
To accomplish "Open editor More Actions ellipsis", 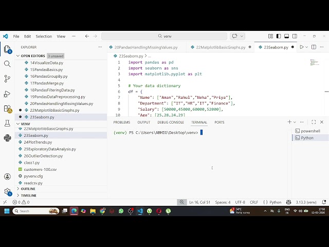I will coord(322,47).
